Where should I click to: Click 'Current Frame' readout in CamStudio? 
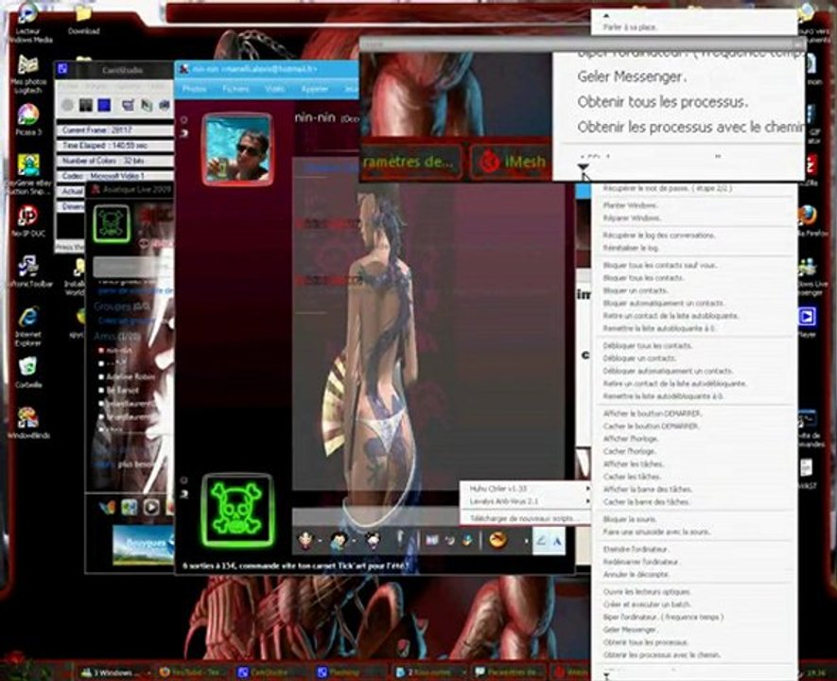pyautogui.click(x=114, y=131)
